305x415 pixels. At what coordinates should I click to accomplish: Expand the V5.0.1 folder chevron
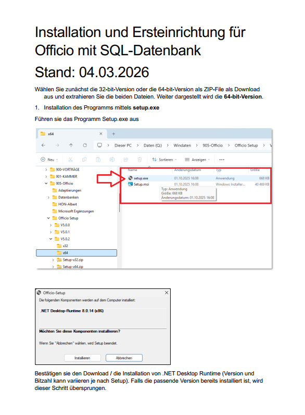(x=50, y=232)
